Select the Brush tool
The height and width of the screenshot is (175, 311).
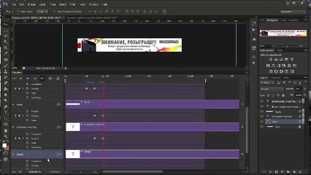click(x=6, y=66)
